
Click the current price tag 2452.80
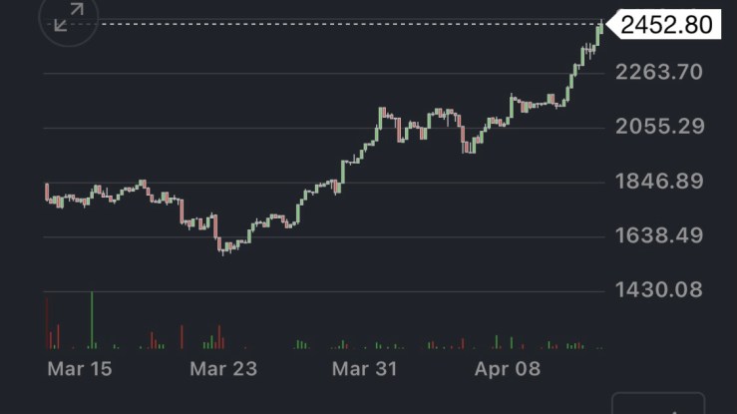coord(666,24)
